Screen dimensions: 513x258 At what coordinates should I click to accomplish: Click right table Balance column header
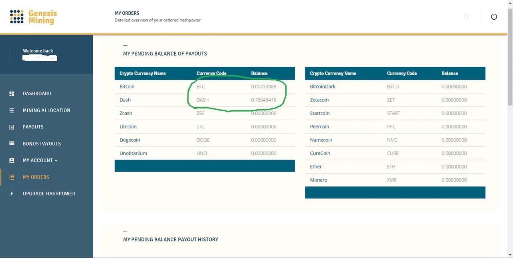click(x=450, y=73)
